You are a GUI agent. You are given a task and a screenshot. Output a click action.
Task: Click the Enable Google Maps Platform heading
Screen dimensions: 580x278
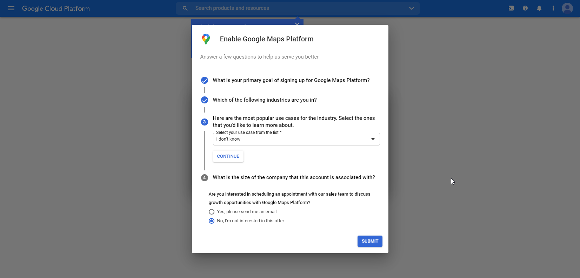[267, 39]
